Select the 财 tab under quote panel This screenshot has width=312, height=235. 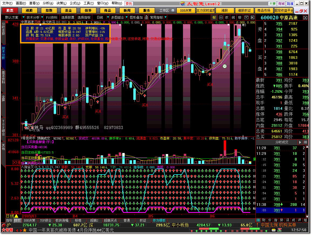point(264,220)
